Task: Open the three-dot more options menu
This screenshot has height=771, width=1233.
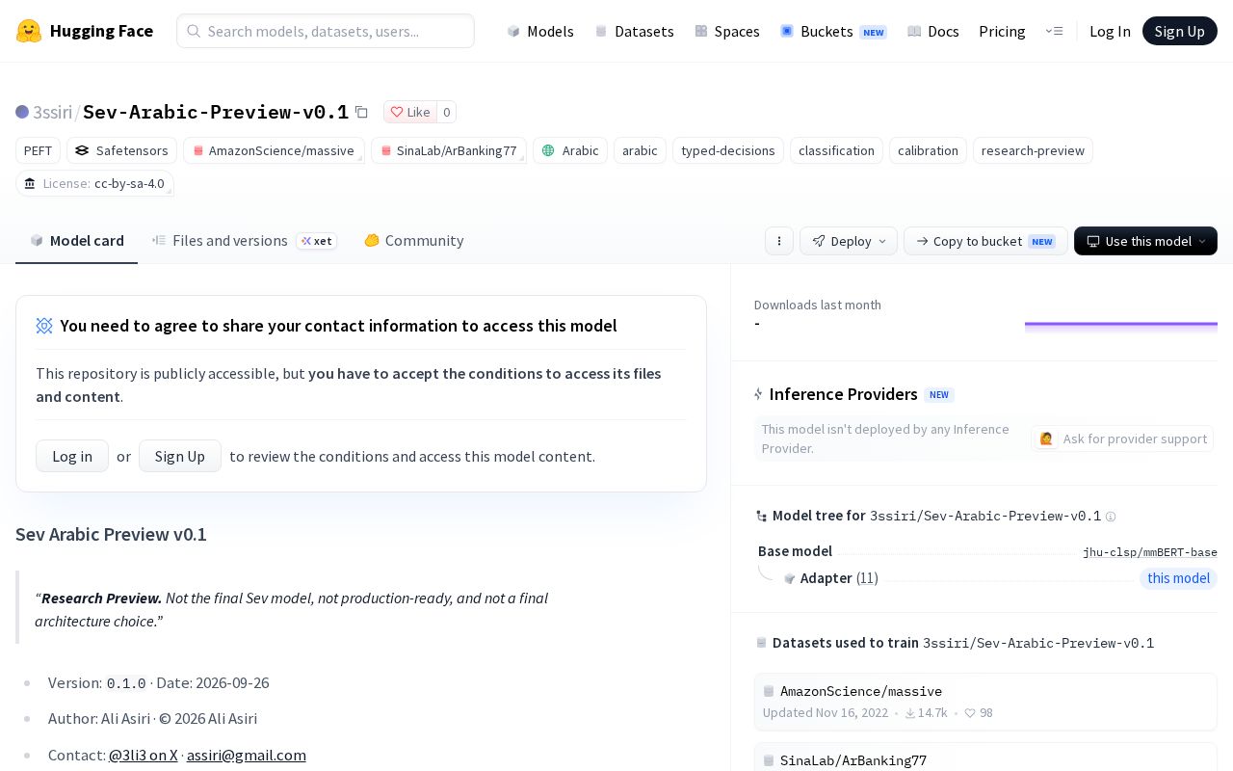Action: 779,241
